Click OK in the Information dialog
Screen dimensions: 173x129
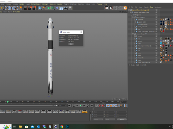pos(71,44)
